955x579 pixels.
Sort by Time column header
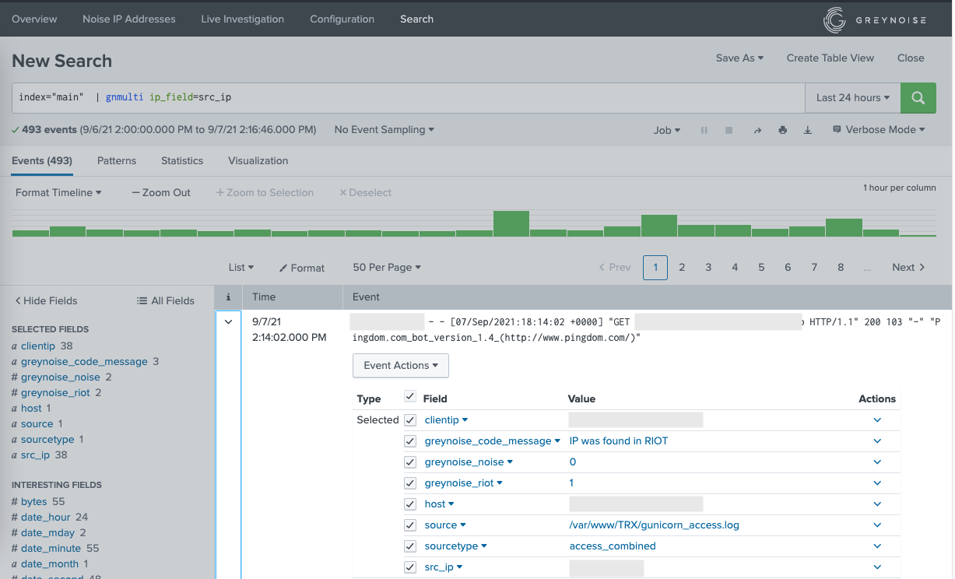tap(264, 297)
